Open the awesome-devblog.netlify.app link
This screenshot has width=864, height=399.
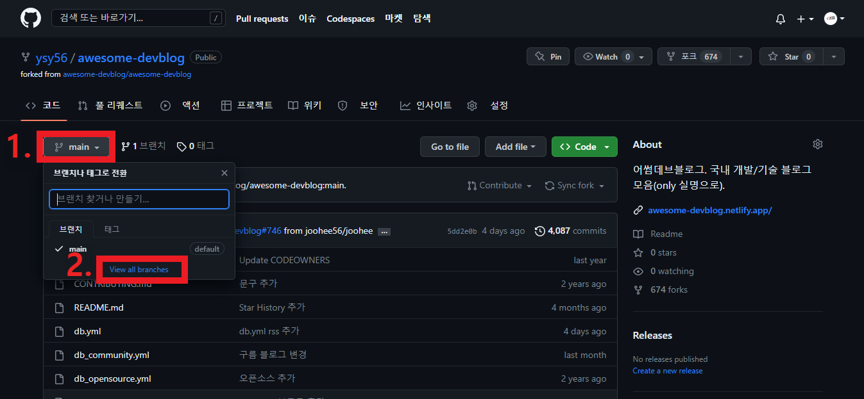tap(710, 210)
